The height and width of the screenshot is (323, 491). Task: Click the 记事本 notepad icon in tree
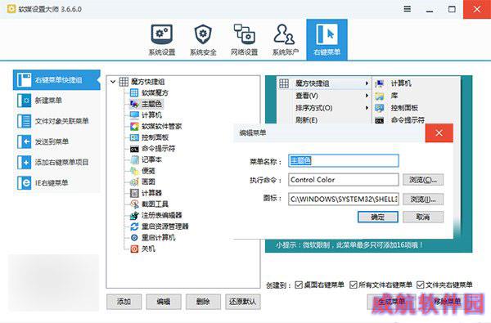[134, 159]
